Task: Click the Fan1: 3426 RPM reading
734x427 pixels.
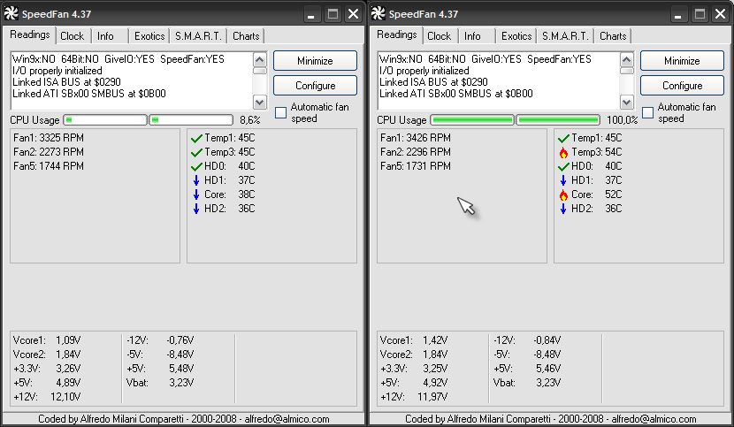Action: click(x=415, y=138)
